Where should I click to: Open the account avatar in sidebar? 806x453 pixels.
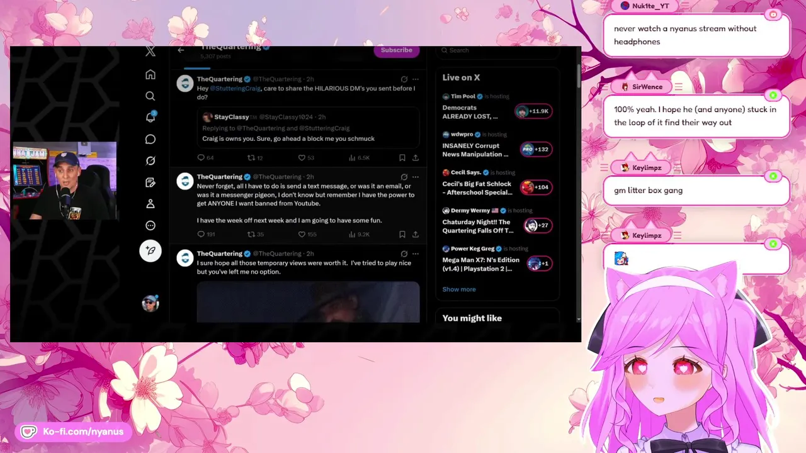(150, 304)
